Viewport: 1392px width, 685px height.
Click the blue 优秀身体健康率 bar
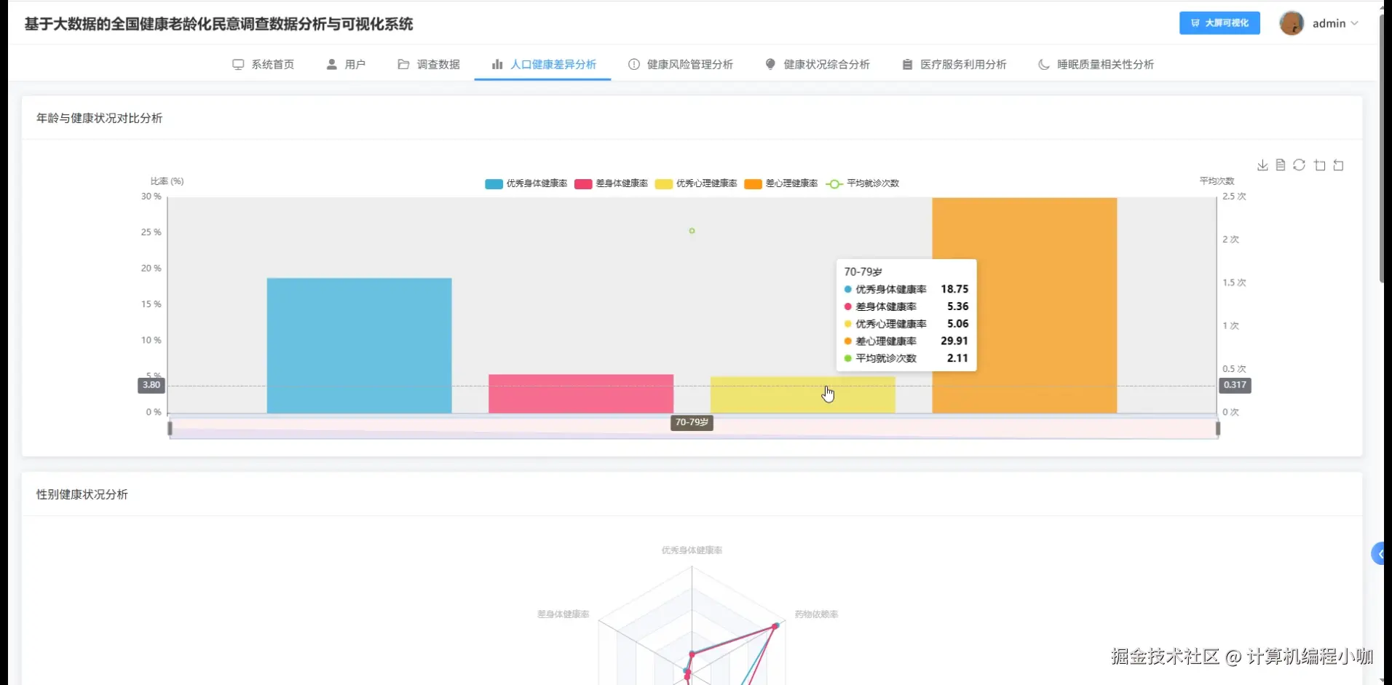[x=359, y=346]
